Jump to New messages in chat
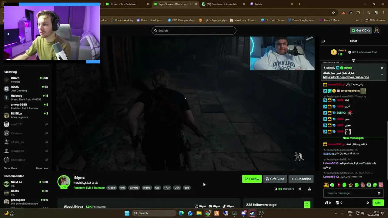 click(x=353, y=138)
